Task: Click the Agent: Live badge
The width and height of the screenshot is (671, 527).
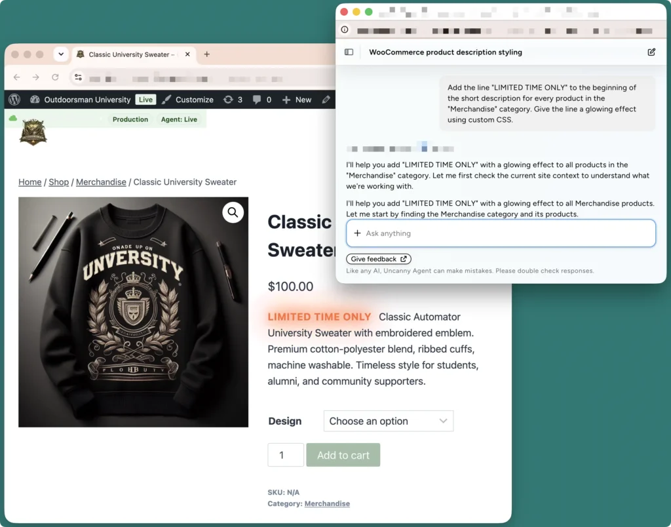Action: point(180,119)
